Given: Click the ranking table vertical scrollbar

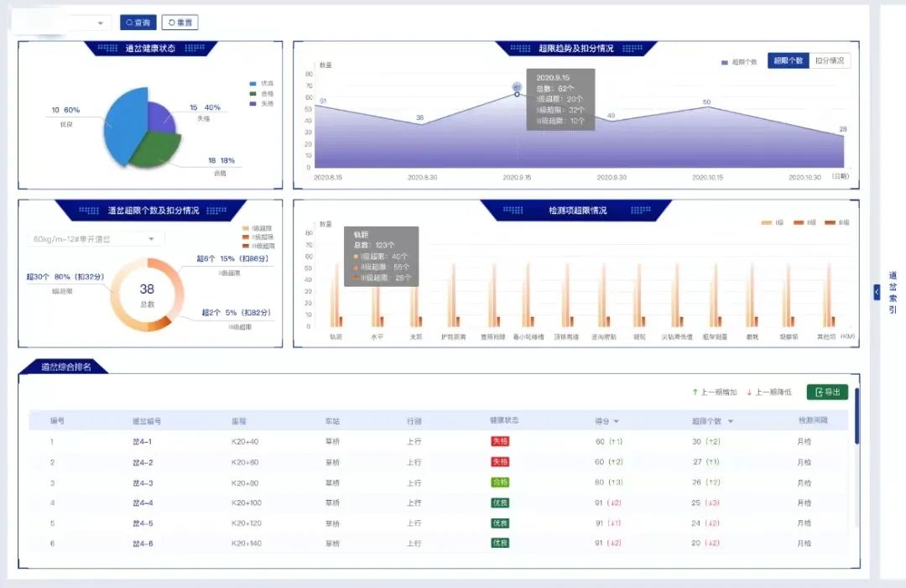Looking at the screenshot, I should pyautogui.click(x=857, y=415).
